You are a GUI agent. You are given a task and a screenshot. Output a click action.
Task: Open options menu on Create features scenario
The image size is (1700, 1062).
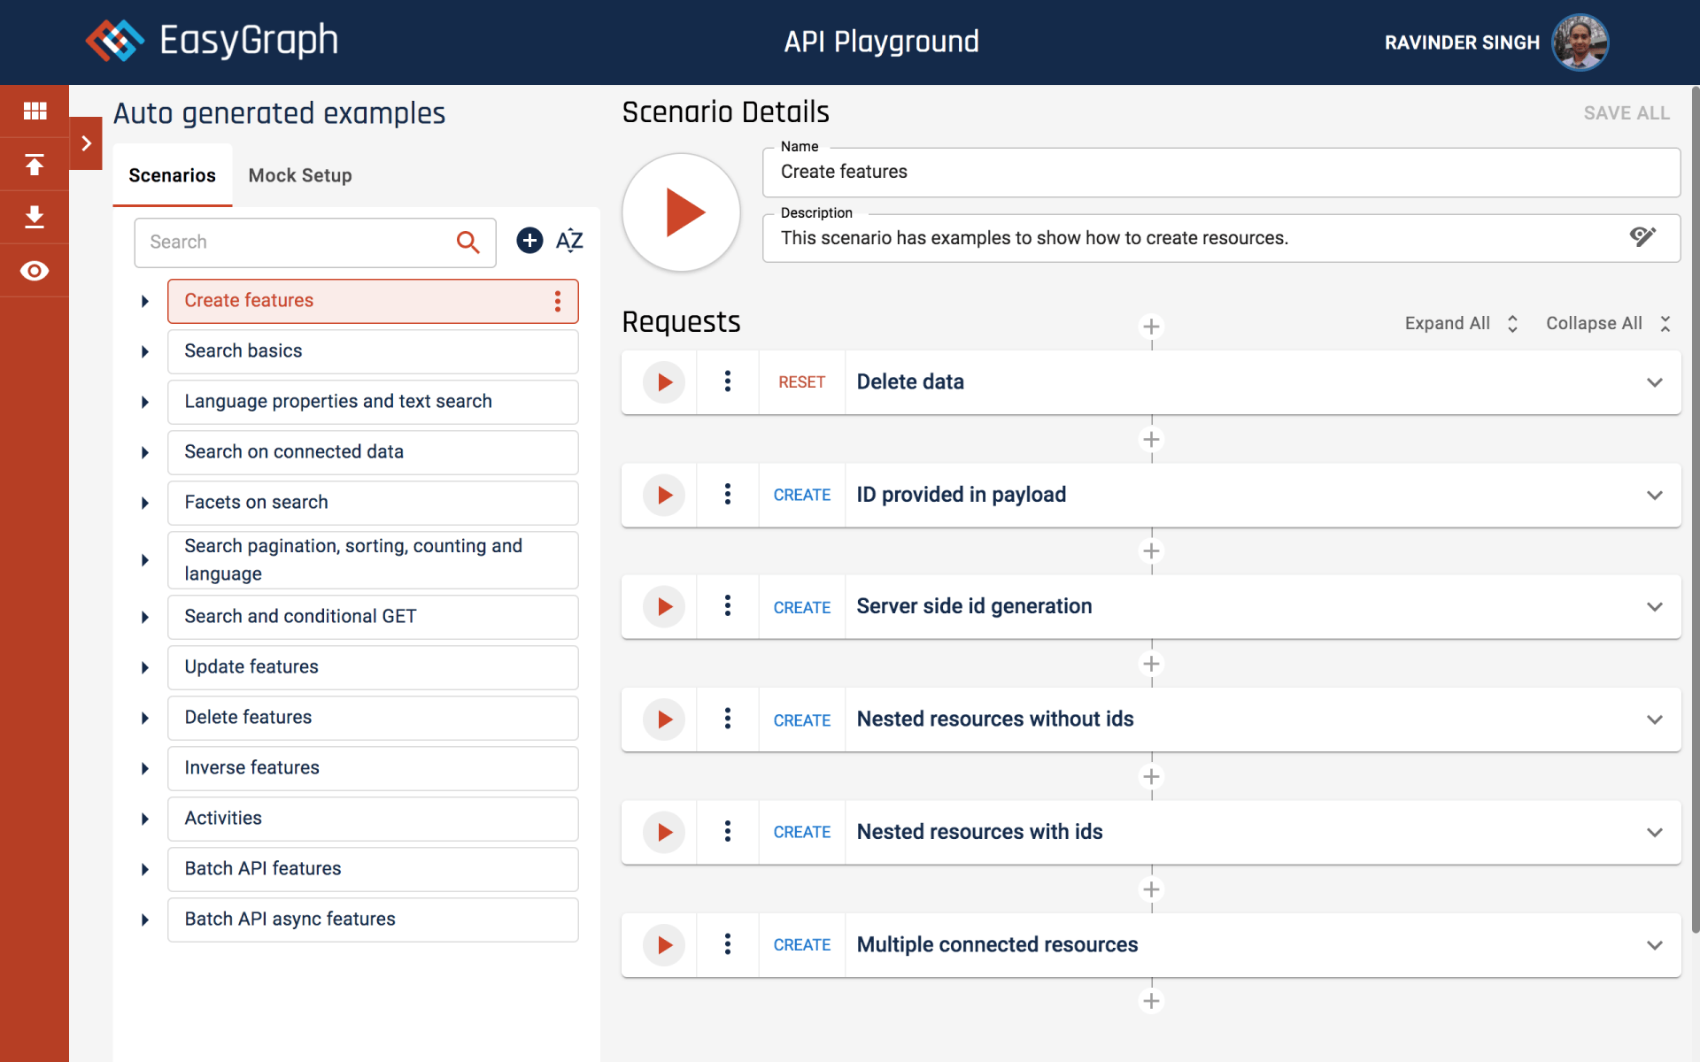[558, 302]
